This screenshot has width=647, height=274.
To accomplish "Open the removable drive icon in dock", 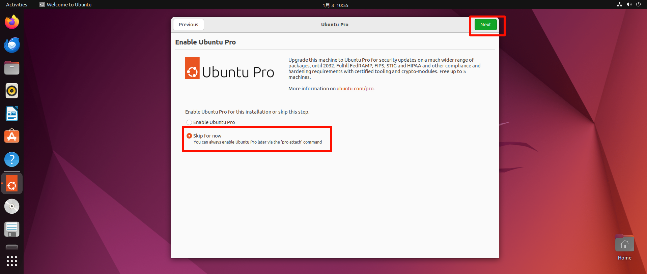I will (x=12, y=247).
